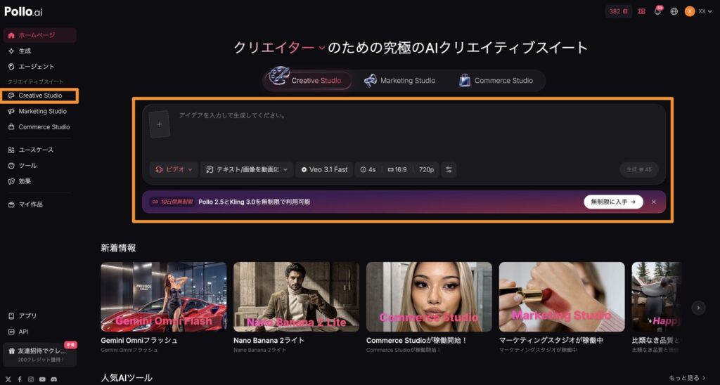
Task: Open the テキスト/画像を動画に mode dropdown
Action: (x=247, y=169)
